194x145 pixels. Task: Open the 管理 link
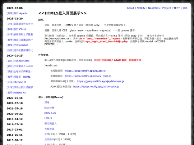click(185, 8)
